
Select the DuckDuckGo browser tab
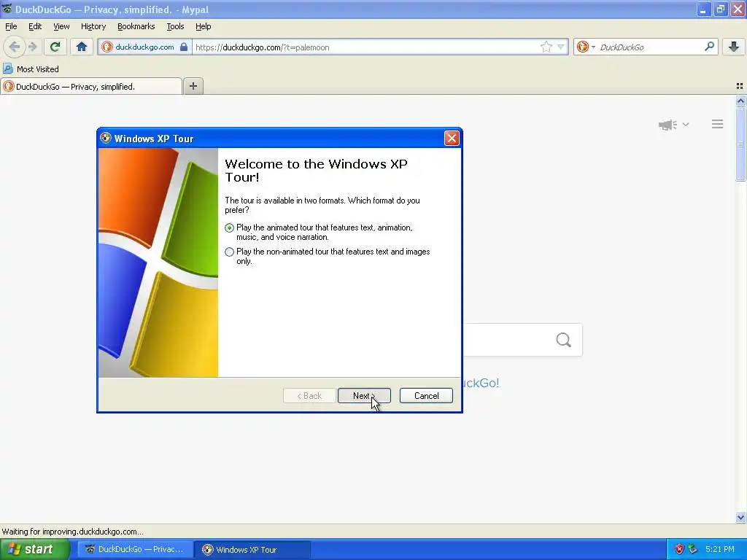(91, 86)
